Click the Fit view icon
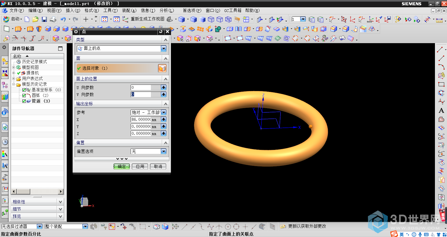447x237 pixels. [104, 19]
